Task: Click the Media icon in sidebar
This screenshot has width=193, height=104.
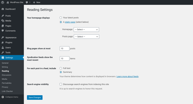Action: click(x=3, y=21)
